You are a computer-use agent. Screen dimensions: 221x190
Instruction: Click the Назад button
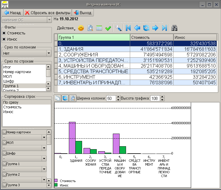click(12, 13)
